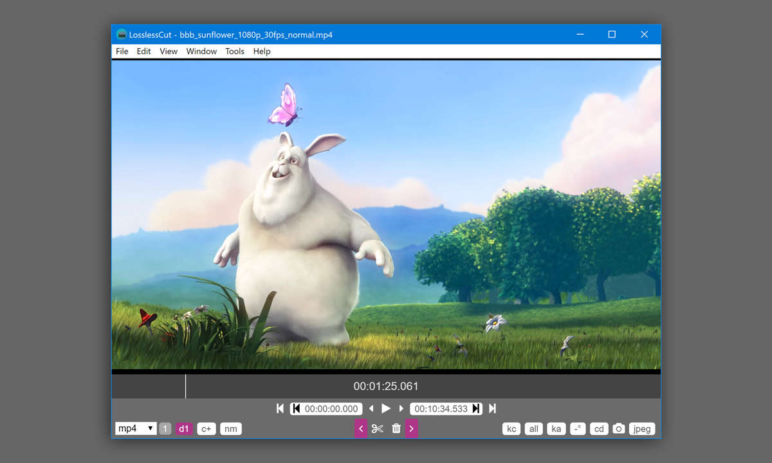Set cut end marker at current position
Screen dimensions: 772x463
point(476,408)
